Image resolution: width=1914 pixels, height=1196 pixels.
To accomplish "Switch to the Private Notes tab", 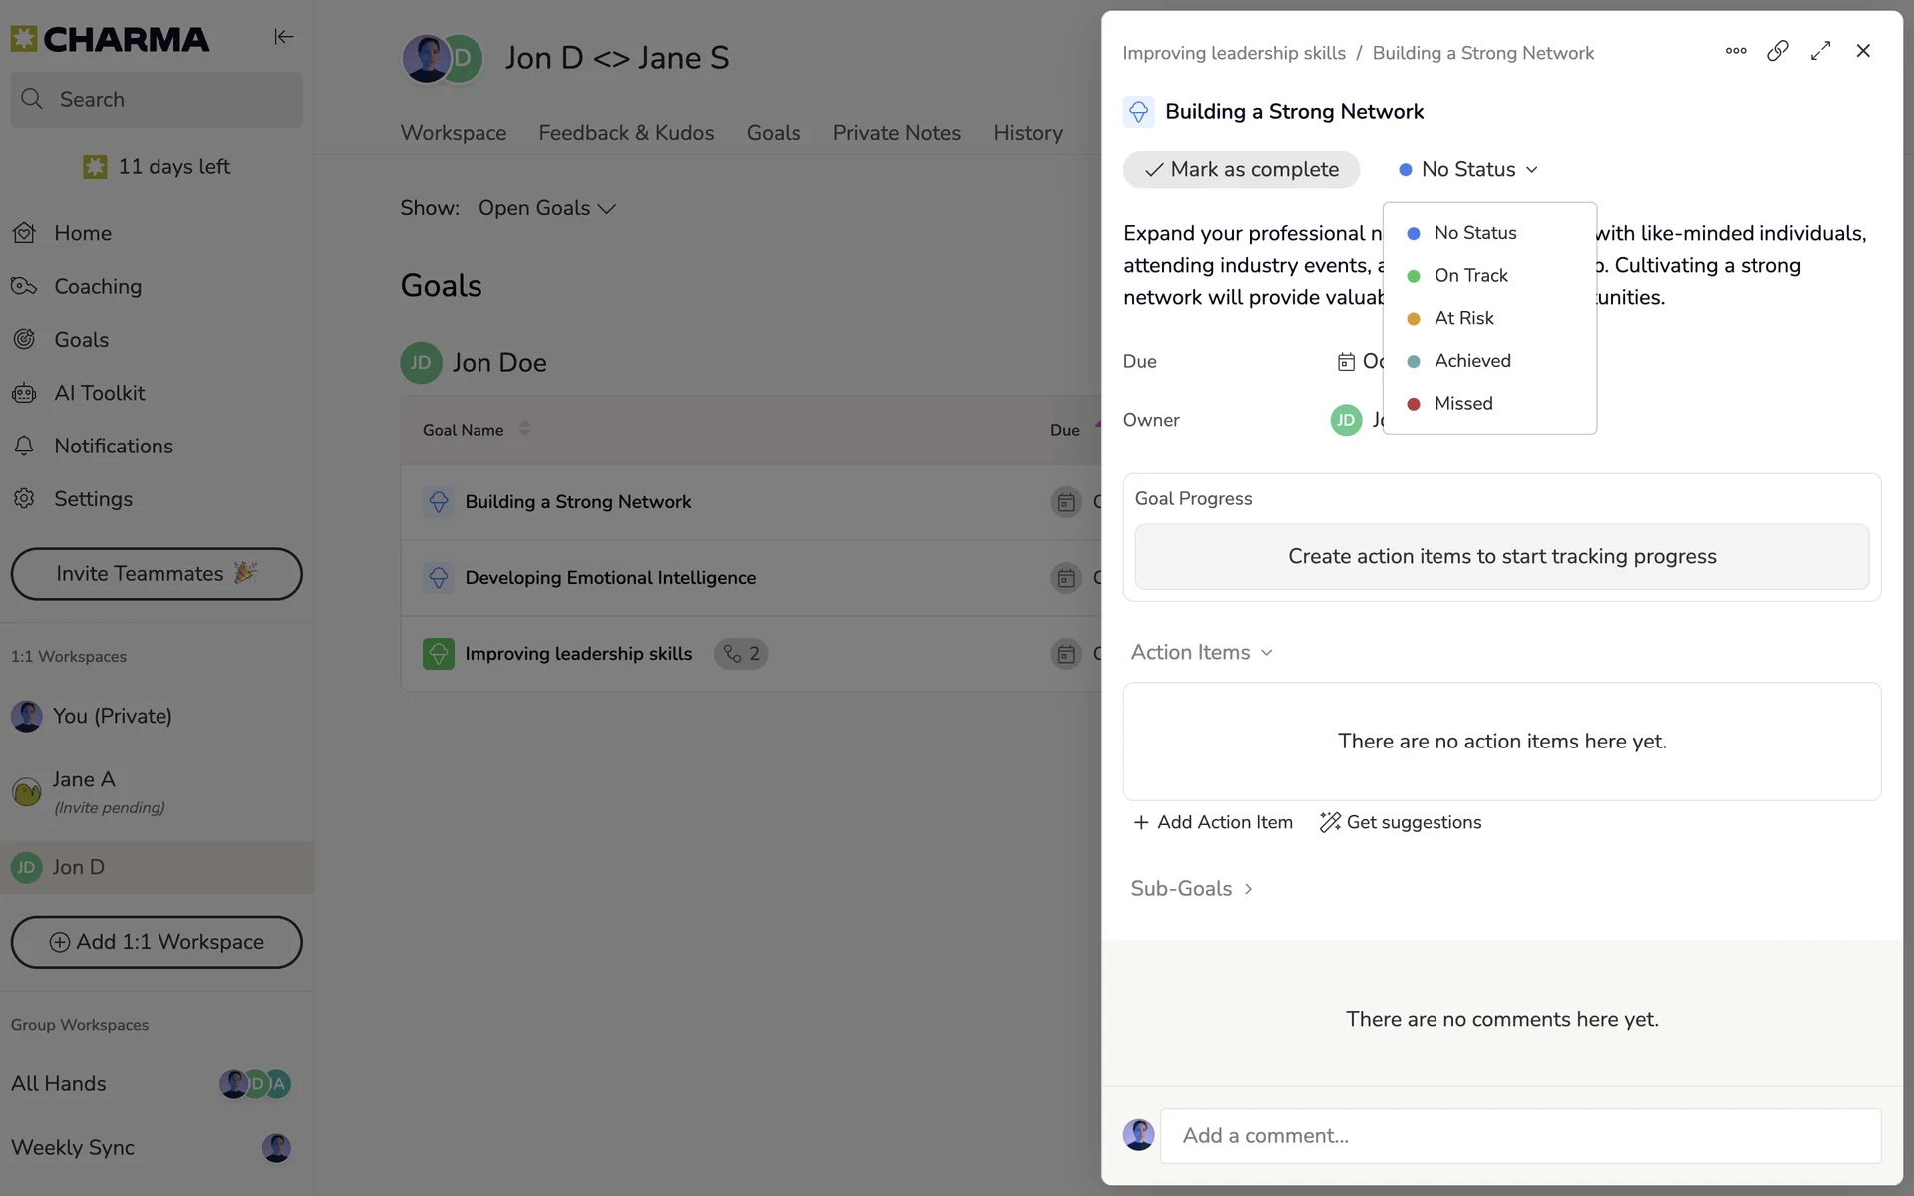I will [x=896, y=133].
